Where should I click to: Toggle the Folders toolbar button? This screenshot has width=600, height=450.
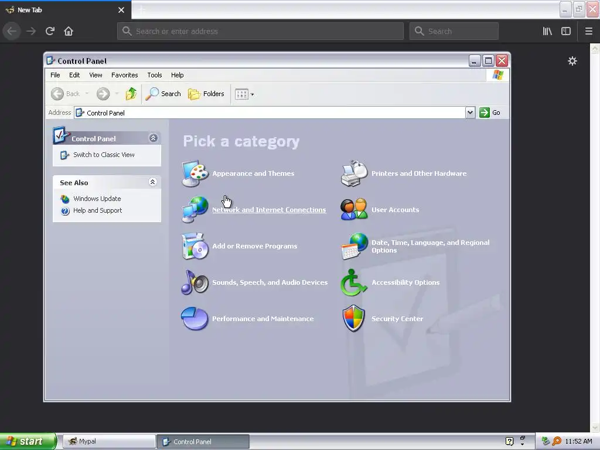[x=206, y=94]
